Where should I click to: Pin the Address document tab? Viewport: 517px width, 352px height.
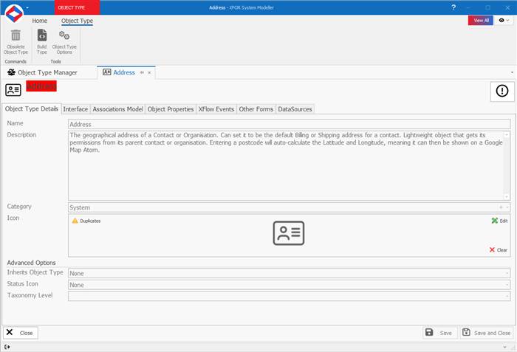(x=142, y=72)
